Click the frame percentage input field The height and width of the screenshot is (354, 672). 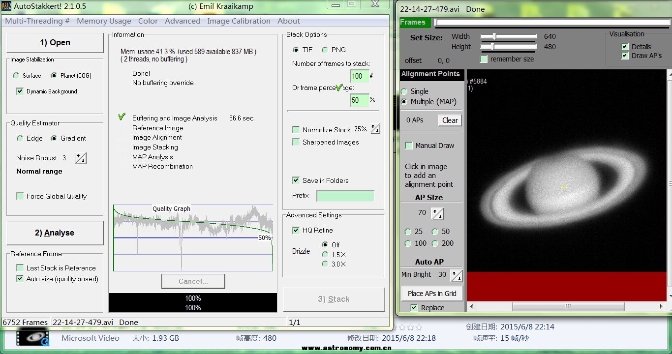(x=359, y=100)
